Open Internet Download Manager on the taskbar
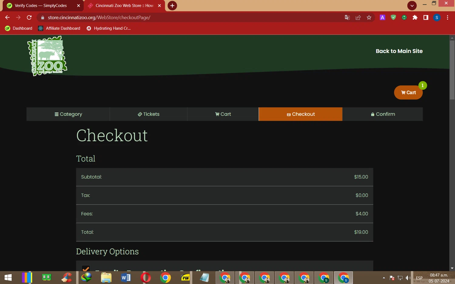 point(86,278)
